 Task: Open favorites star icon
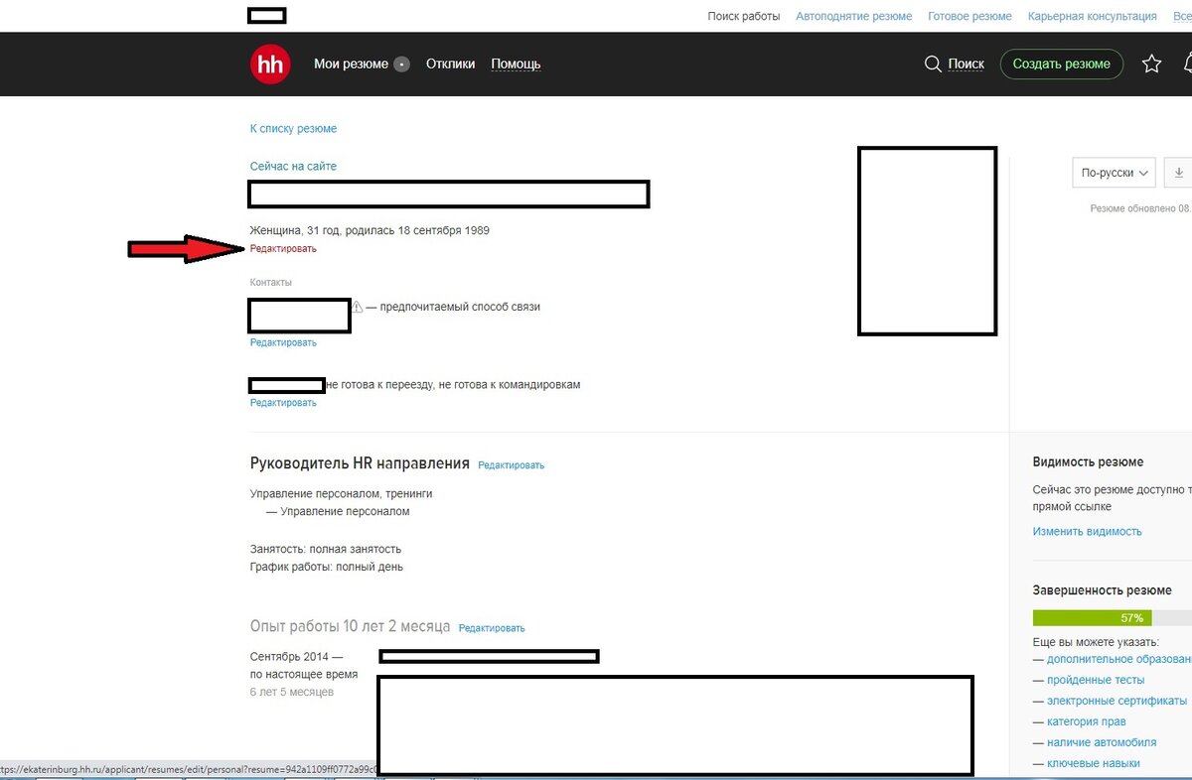pyautogui.click(x=1151, y=65)
